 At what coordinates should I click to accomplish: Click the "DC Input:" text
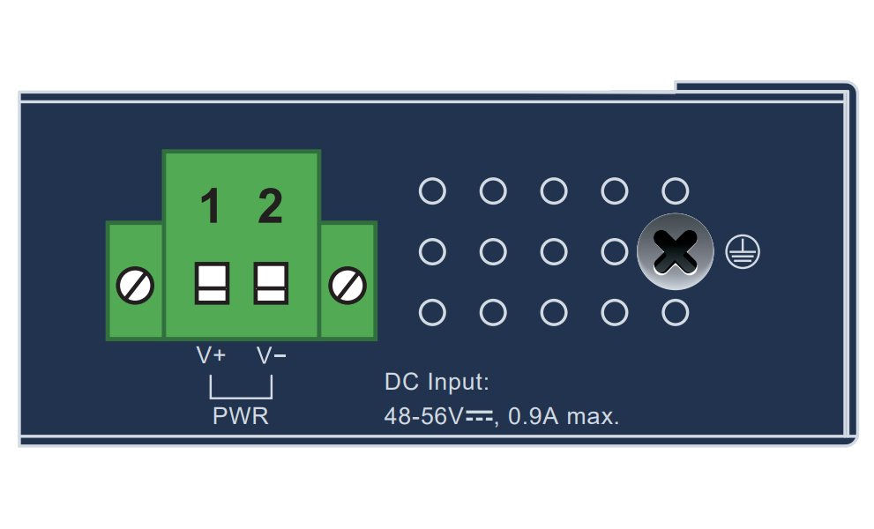point(437,383)
